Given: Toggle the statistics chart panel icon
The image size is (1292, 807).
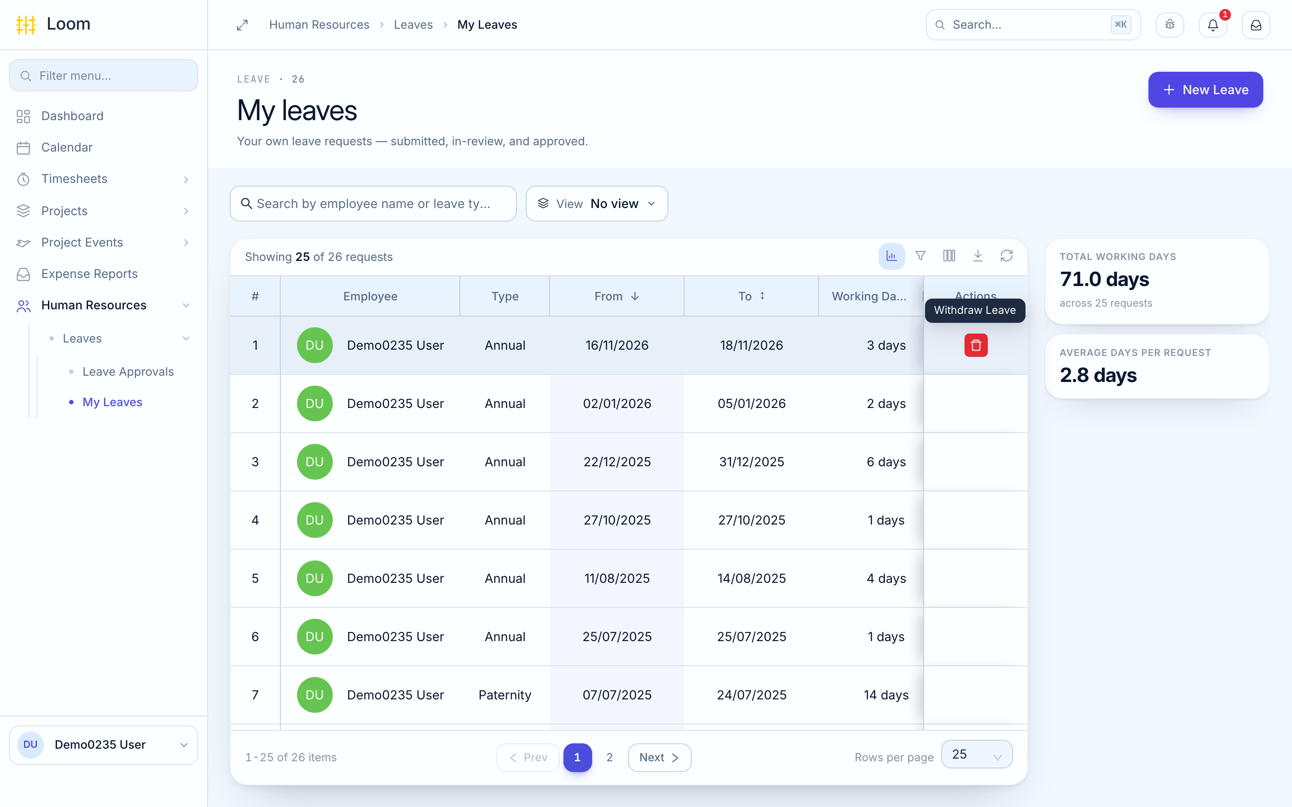Looking at the screenshot, I should pos(891,256).
